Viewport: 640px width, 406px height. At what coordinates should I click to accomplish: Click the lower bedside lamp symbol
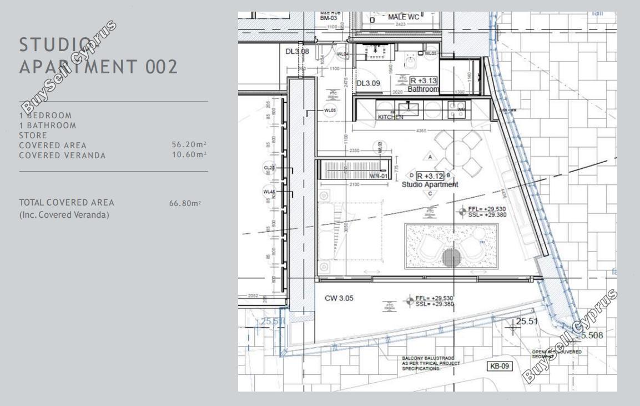coord(324,268)
